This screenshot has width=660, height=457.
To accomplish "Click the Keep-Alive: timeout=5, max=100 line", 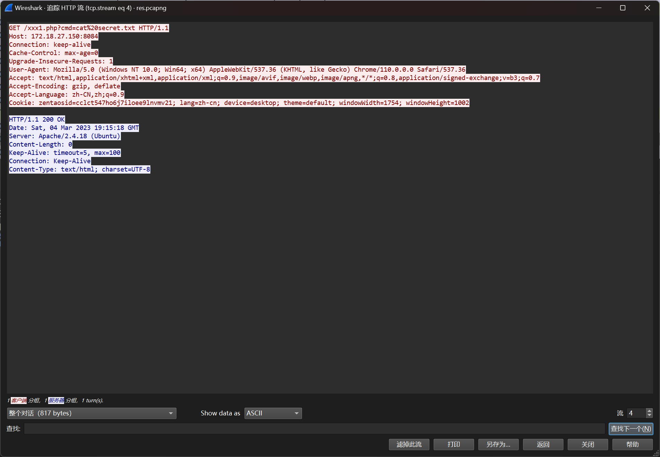I will point(65,153).
